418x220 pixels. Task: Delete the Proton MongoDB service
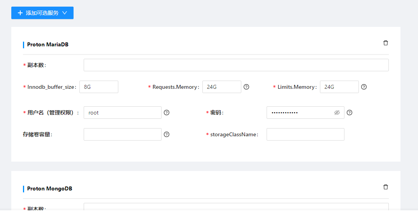385,187
